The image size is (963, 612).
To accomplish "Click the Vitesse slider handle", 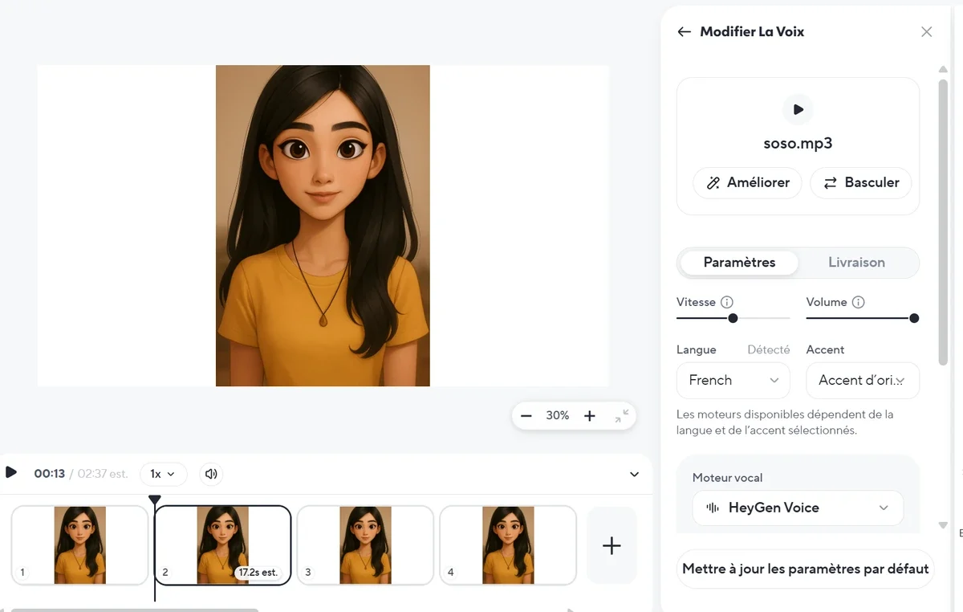I will [x=733, y=318].
